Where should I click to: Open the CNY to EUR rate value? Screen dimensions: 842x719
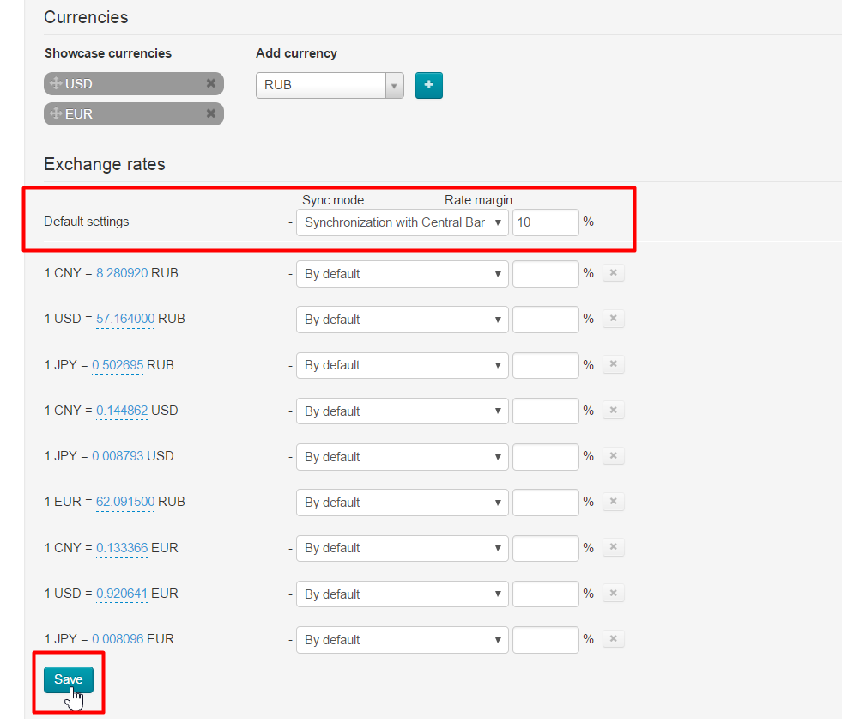(x=122, y=548)
